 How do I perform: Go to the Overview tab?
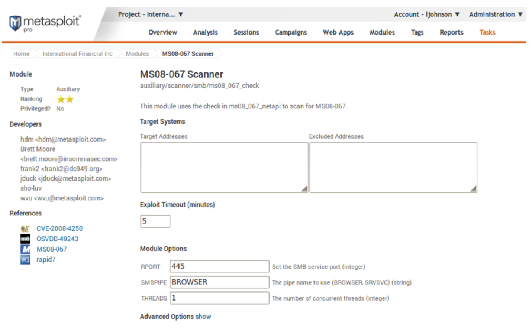163,32
